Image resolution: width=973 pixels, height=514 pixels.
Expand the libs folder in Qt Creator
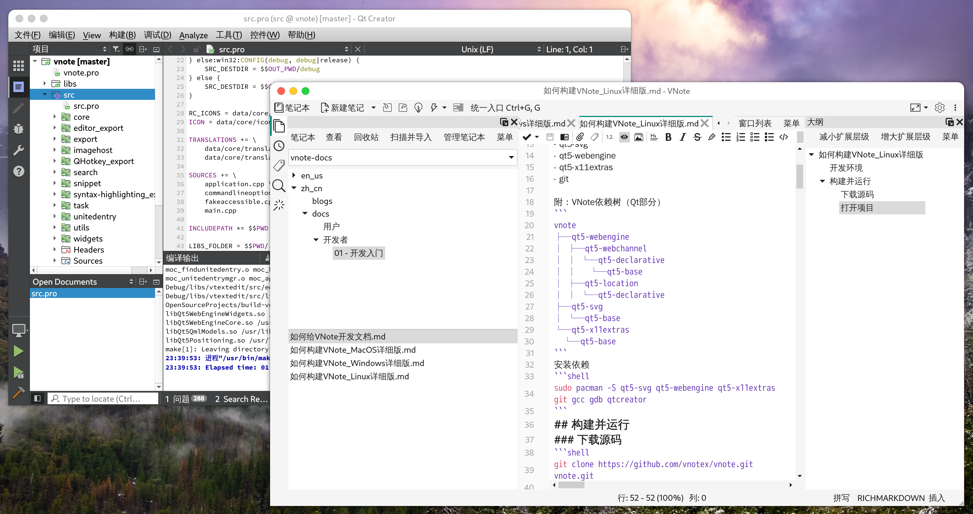tap(45, 84)
